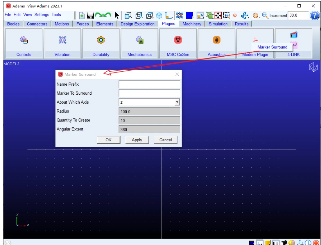Image resolution: width=321 pixels, height=245 pixels.
Task: Click the Marker Surround menu entry
Action: coord(272,47)
